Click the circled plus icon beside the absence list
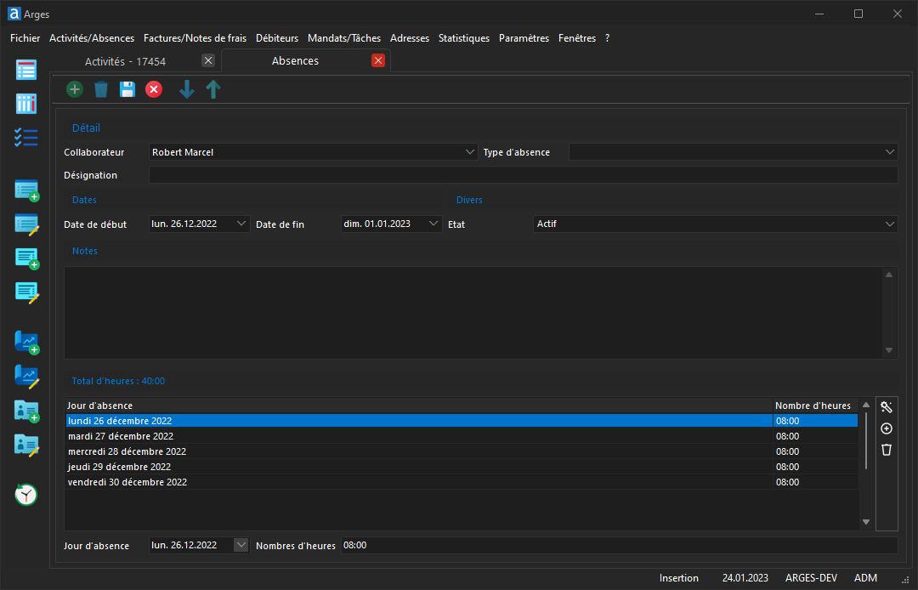The image size is (918, 590). coord(887,428)
